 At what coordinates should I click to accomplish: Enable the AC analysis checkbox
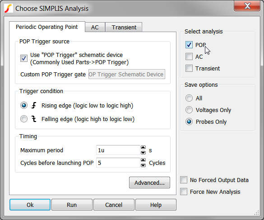[189, 56]
